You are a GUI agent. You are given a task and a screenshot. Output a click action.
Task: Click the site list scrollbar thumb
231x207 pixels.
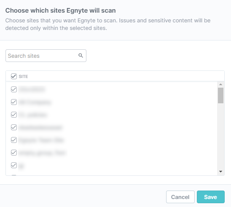point(220,95)
